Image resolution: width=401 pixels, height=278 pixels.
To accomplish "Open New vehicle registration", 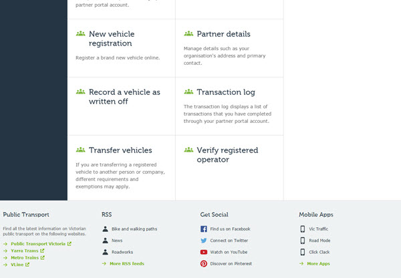I will coord(110,39).
